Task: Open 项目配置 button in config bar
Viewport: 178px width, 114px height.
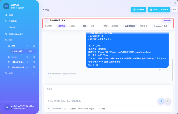Action: (167, 20)
